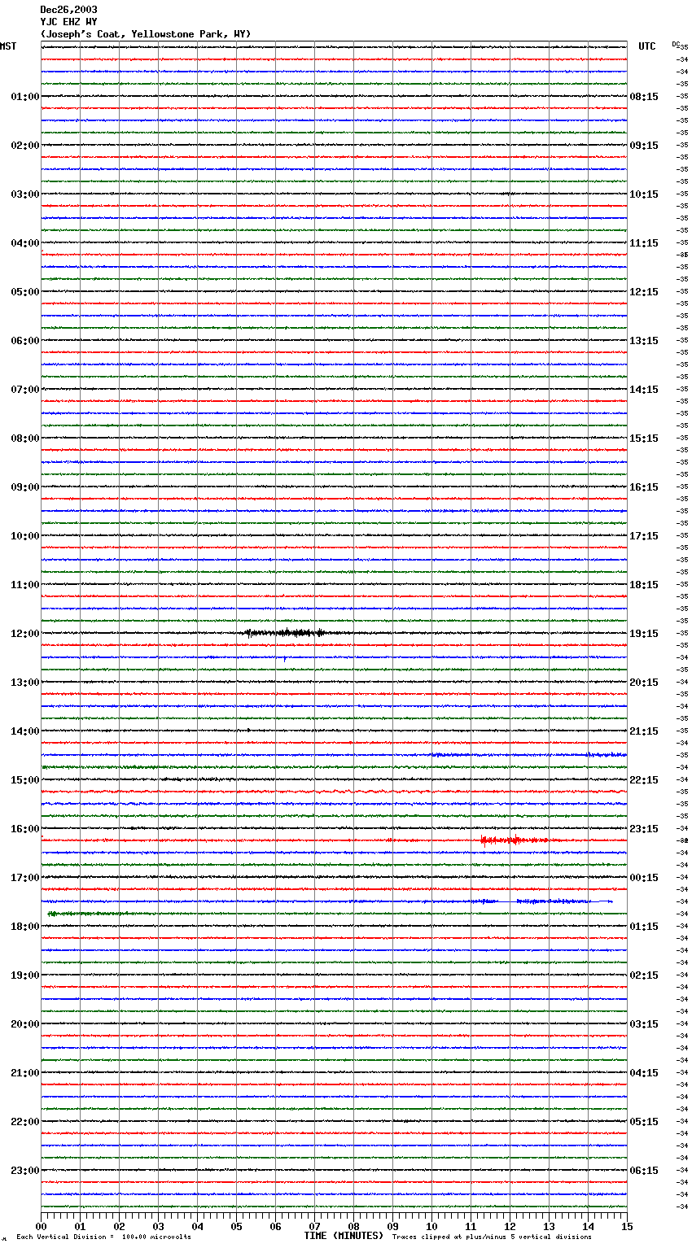Screen dimensions: 692x1248
Task: Click the 13:15 UTC time label
Action: (644, 341)
